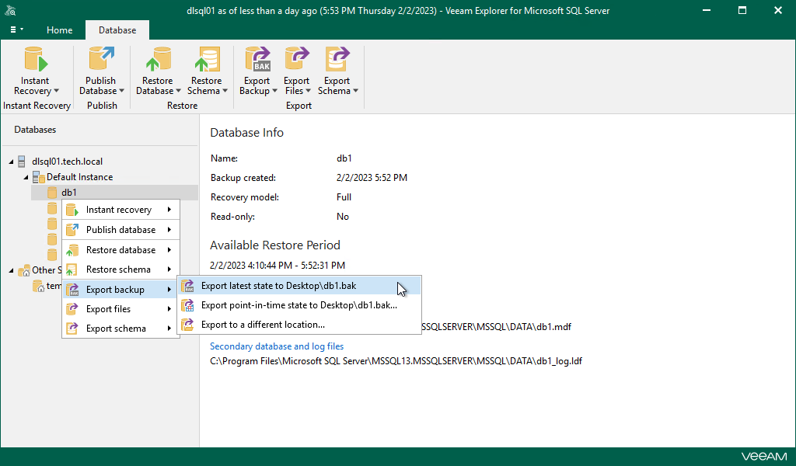Open the main hamburger menu

17,30
